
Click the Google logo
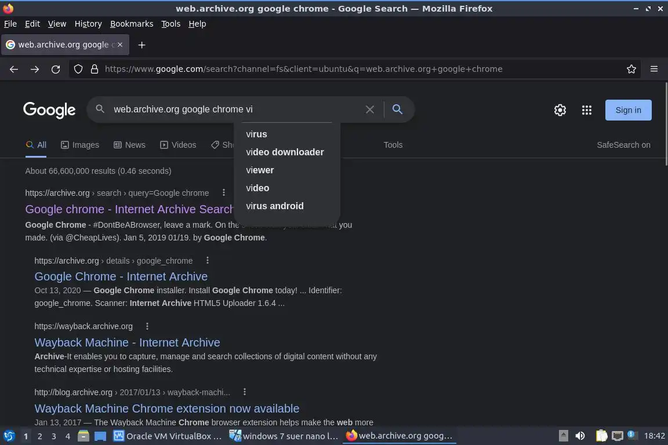pyautogui.click(x=49, y=110)
